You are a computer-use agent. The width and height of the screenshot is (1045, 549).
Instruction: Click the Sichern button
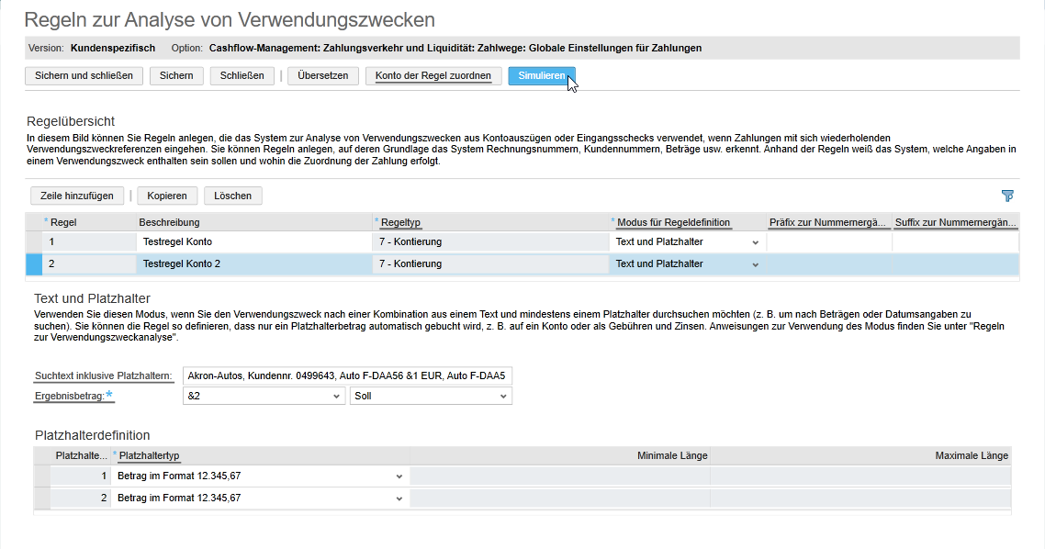[176, 76]
